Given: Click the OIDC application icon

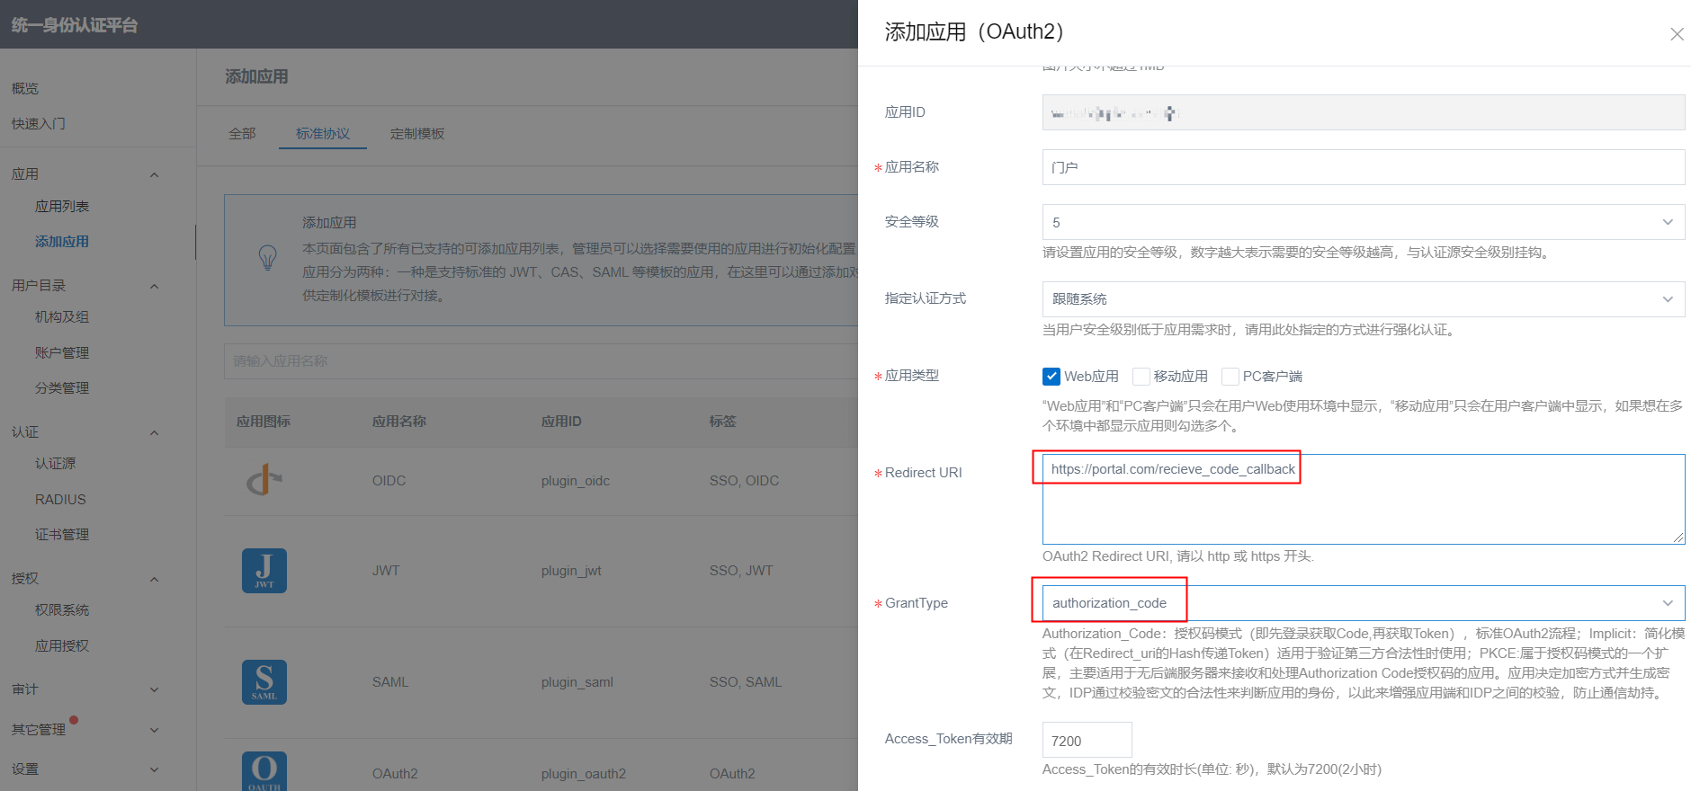Looking at the screenshot, I should (264, 480).
